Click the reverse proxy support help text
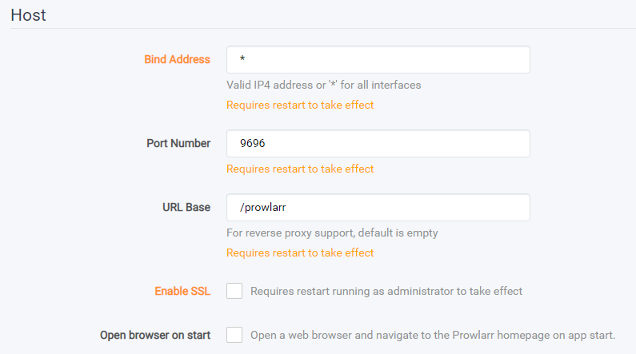Screen dimensions: 636x354 click(332, 233)
